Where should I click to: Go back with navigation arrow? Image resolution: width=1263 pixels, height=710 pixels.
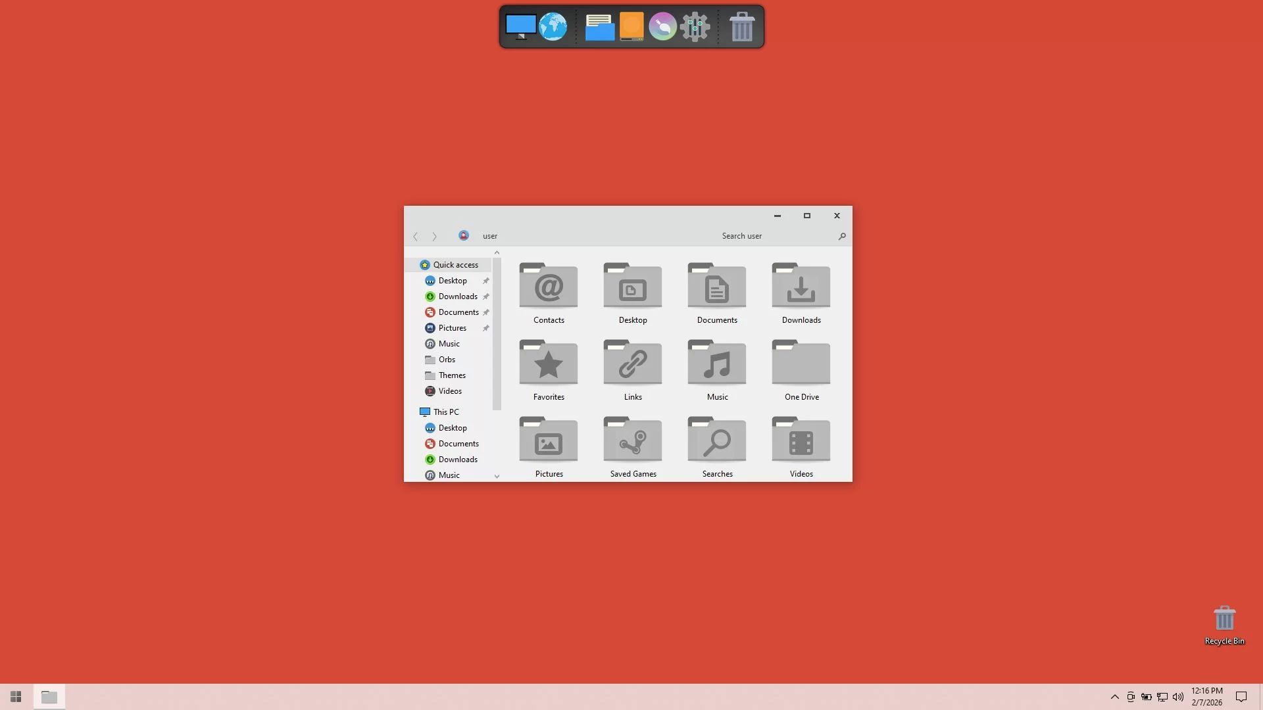pyautogui.click(x=415, y=236)
